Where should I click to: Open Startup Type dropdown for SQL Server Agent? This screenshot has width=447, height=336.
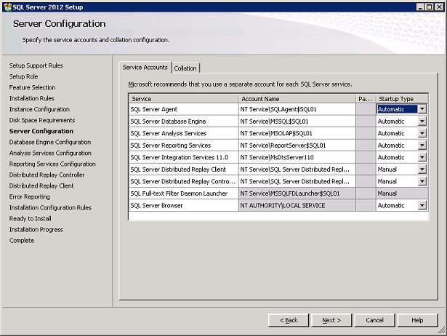(x=422, y=109)
